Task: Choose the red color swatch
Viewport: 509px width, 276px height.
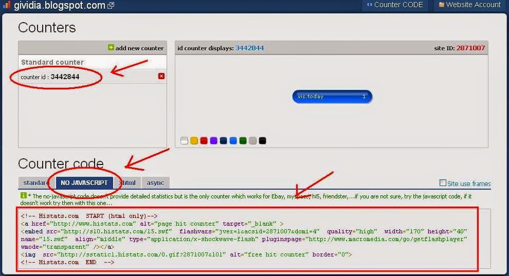Action: point(204,140)
